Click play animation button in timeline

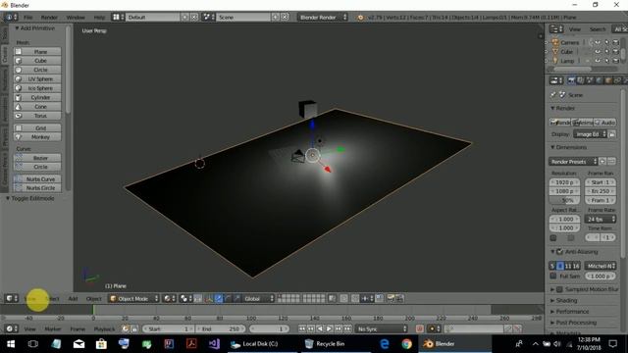point(330,329)
